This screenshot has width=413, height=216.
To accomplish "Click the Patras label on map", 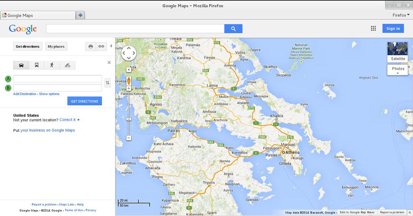I will pos(174,131).
